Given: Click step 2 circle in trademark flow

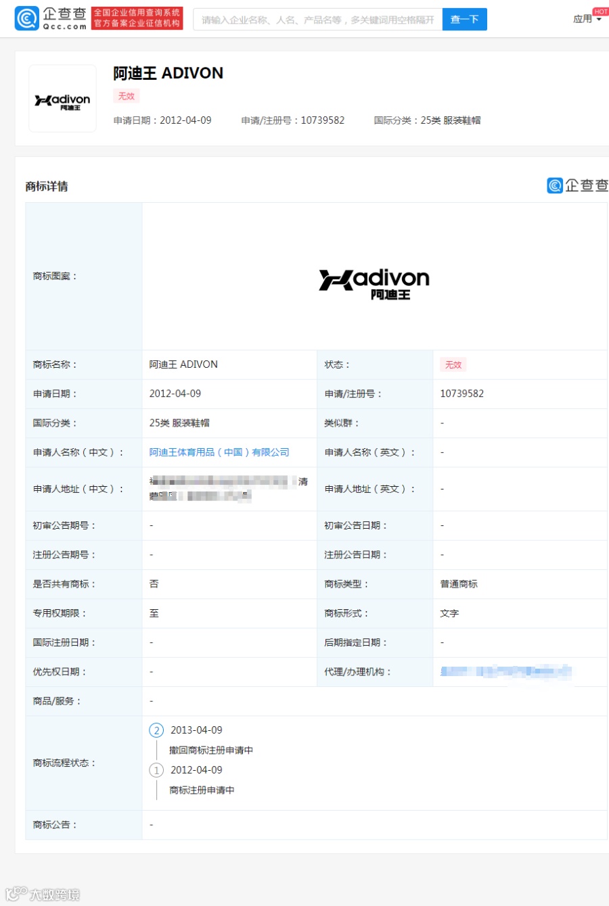Looking at the screenshot, I should coord(156,730).
